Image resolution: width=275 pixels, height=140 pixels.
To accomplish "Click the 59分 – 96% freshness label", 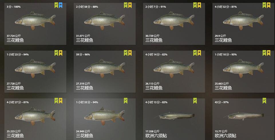I will pyautogui.click(x=83, y=55).
